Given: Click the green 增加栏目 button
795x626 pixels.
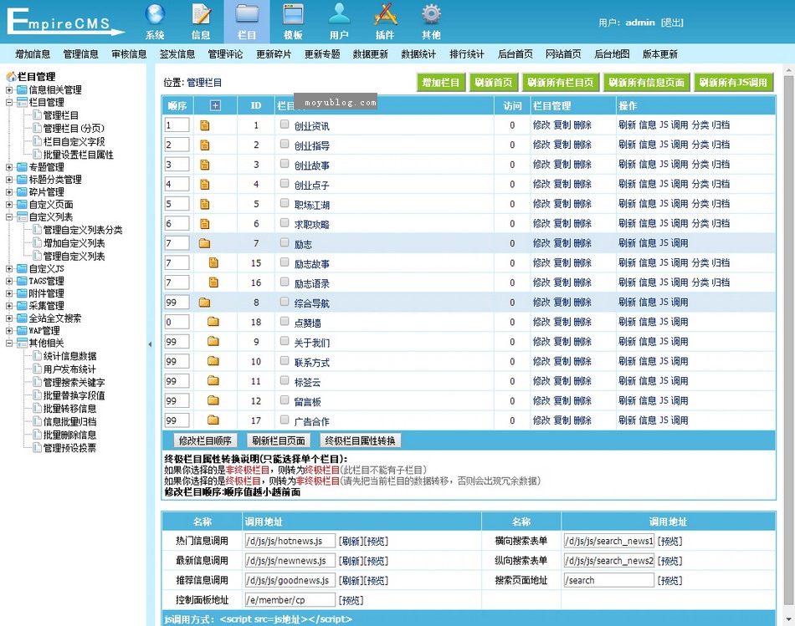Looking at the screenshot, I should pos(440,83).
